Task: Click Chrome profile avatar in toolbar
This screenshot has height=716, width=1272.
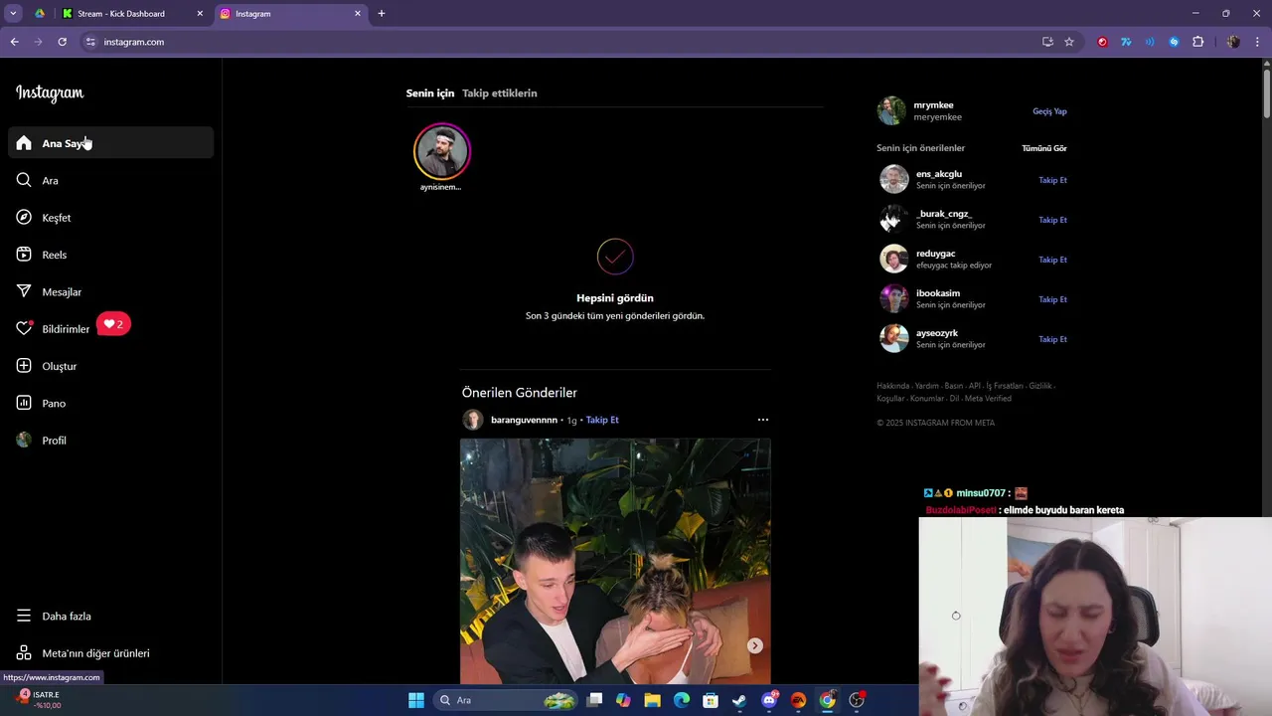Action: [x=1233, y=42]
